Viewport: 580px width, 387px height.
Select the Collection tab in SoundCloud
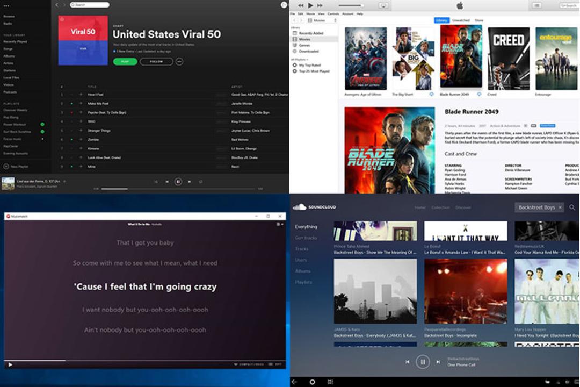point(440,207)
